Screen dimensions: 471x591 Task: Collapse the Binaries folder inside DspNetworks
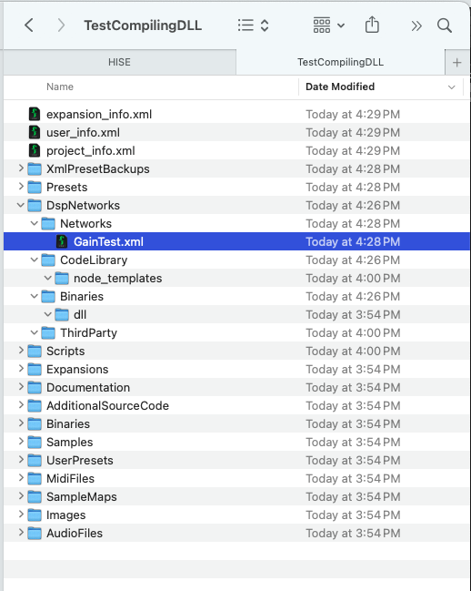pos(35,296)
